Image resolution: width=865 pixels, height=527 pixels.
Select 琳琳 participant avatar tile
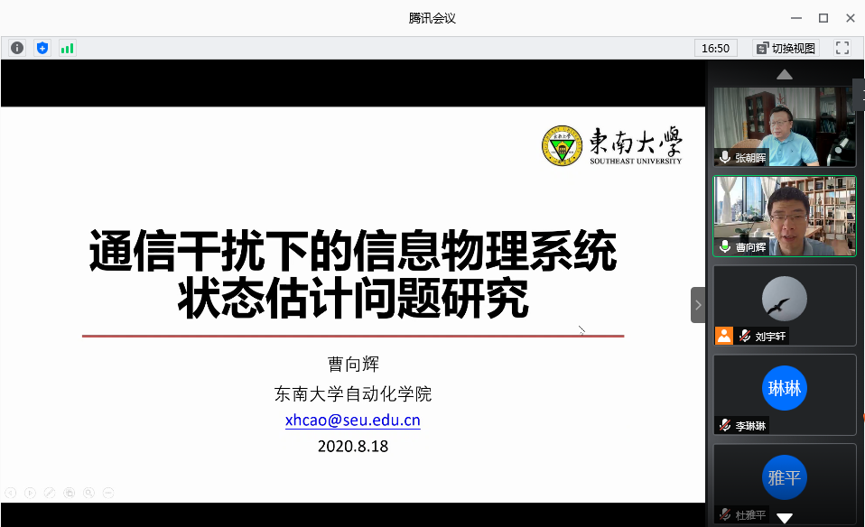784,389
